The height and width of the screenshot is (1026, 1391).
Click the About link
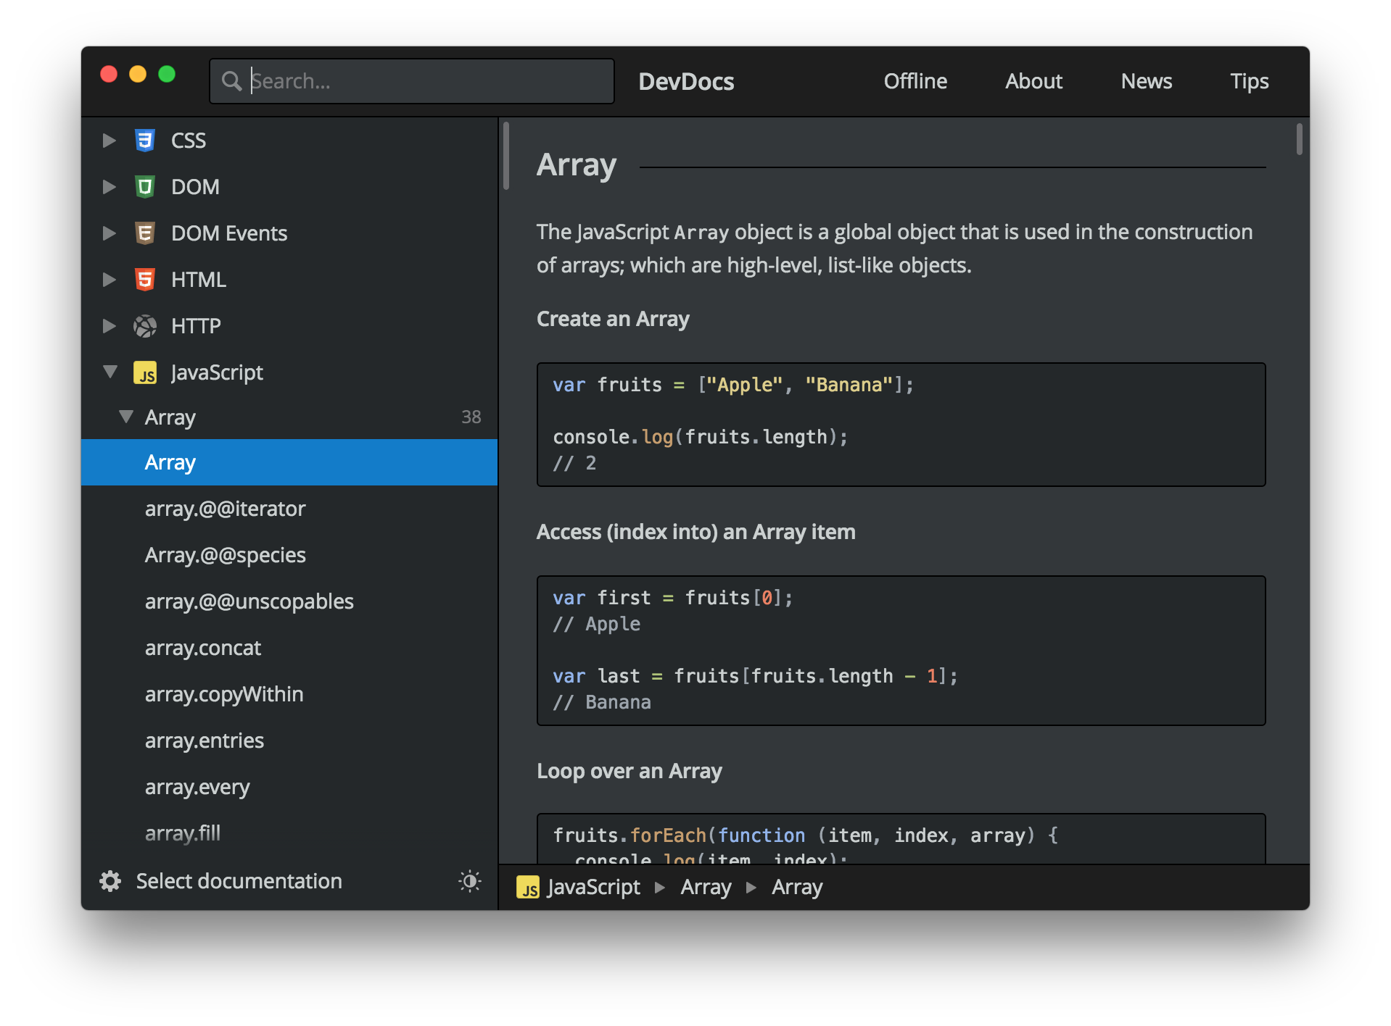1033,81
